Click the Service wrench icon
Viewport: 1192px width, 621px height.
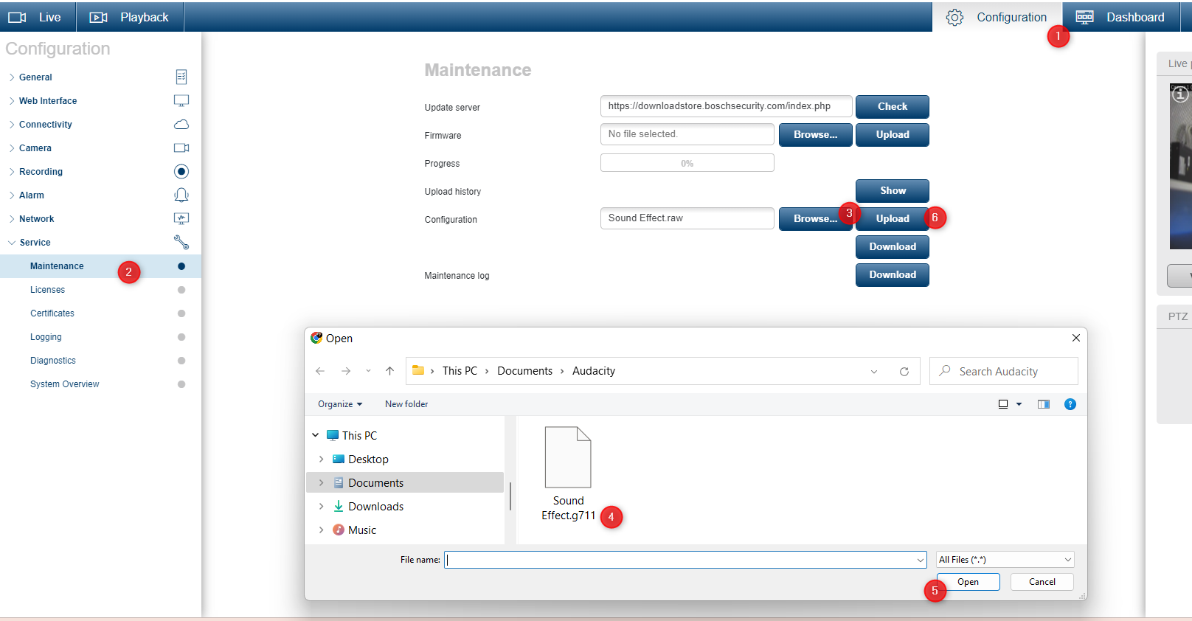(181, 242)
